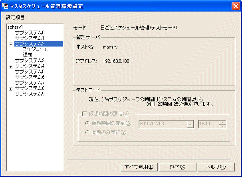Select サブシステム5 in the tree

(x=30, y=72)
